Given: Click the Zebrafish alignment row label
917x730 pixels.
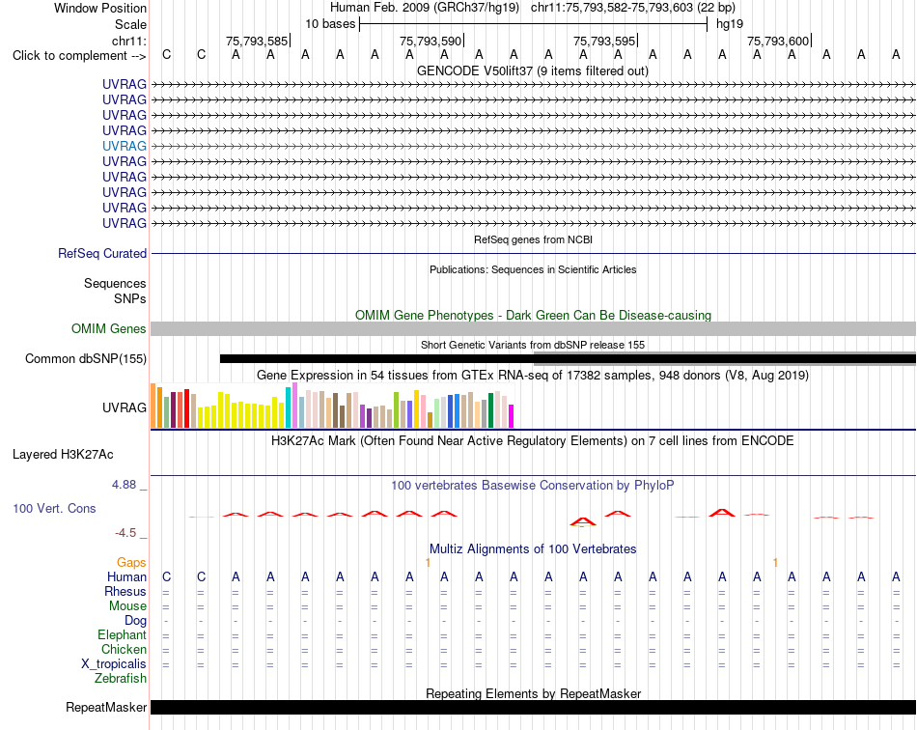Looking at the screenshot, I should click(x=121, y=679).
